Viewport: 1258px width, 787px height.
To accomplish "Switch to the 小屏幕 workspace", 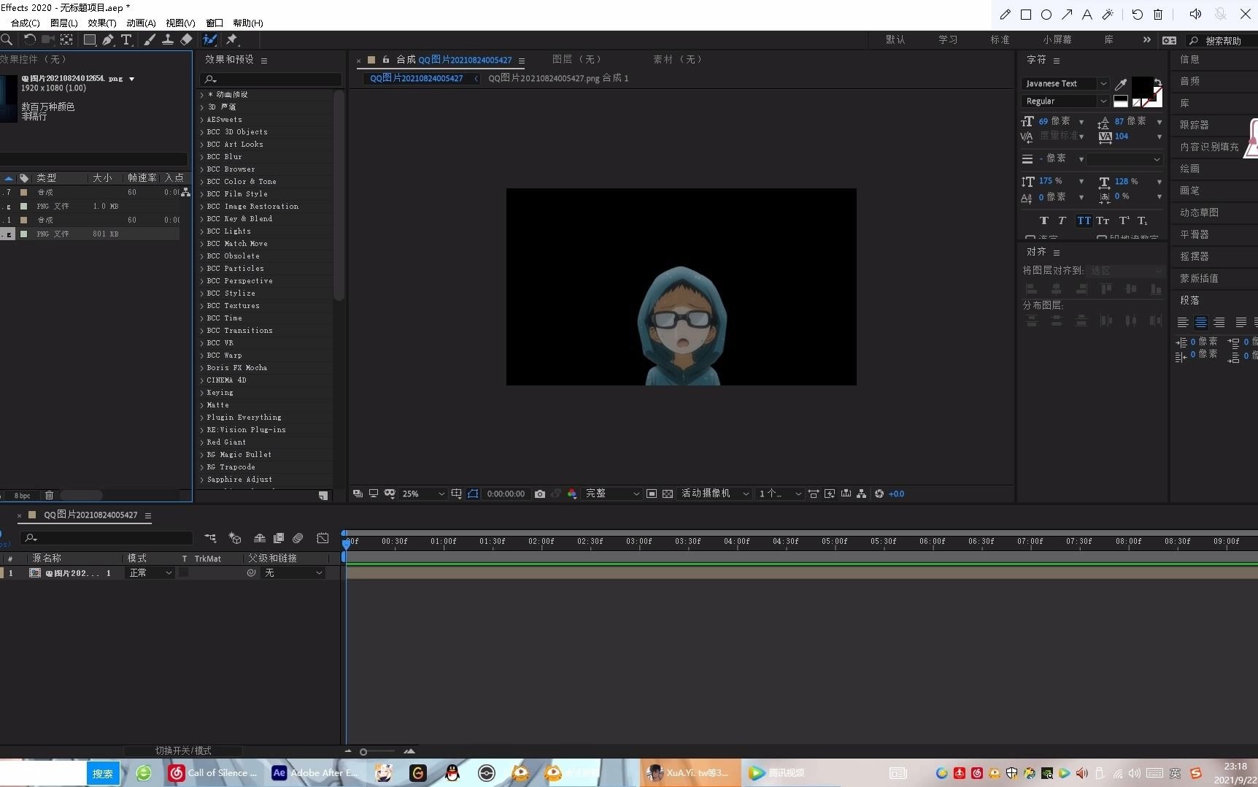I will coord(1057,39).
